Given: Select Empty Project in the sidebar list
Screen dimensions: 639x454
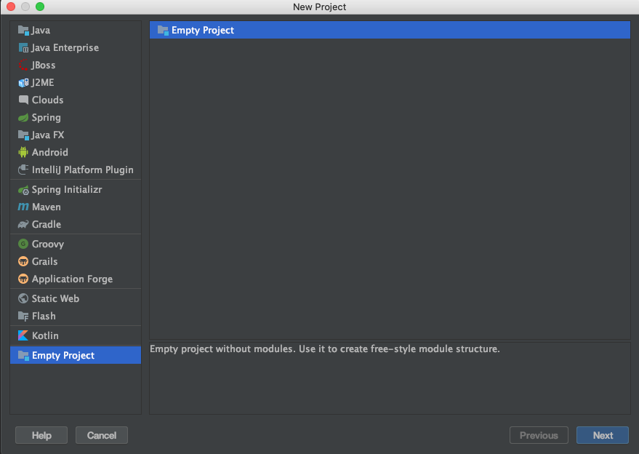Looking at the screenshot, I should coord(76,355).
